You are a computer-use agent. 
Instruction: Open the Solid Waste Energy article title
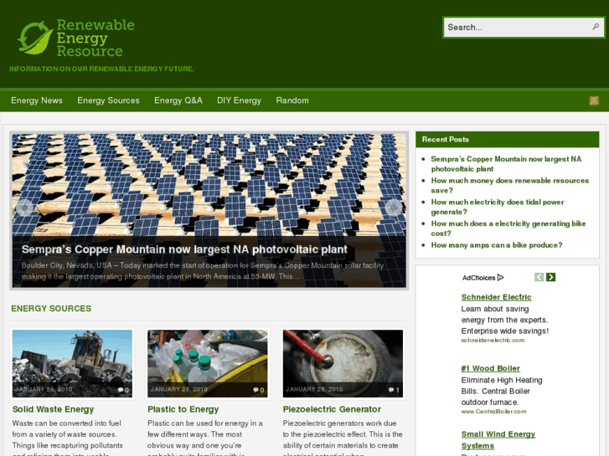click(53, 409)
